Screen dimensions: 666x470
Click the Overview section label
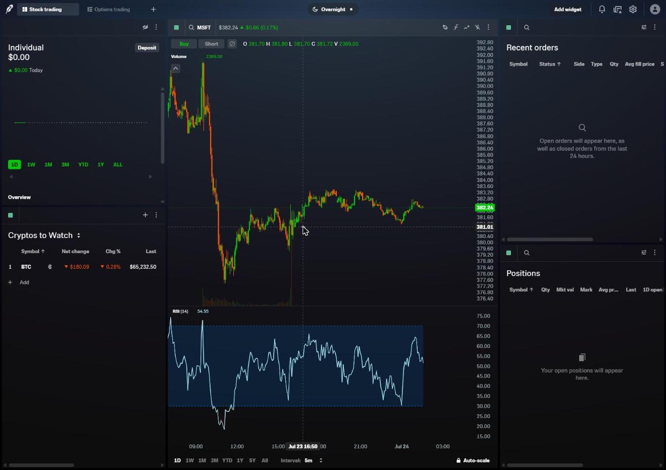pyautogui.click(x=19, y=197)
